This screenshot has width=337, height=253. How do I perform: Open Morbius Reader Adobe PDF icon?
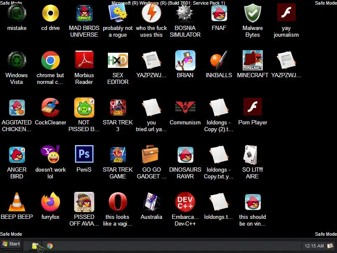tap(84, 60)
